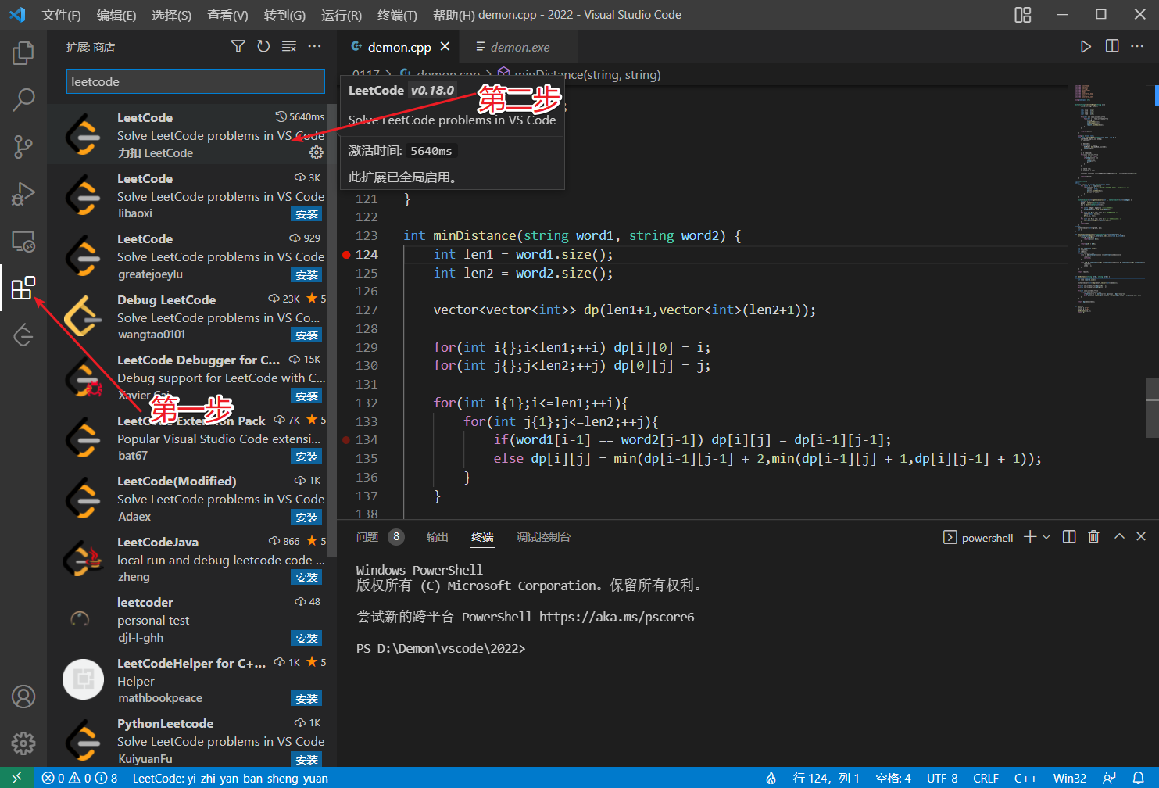
Task: Change line ending via CRLF
Action: 986,778
